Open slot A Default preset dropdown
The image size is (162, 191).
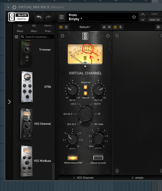click(85, 27)
